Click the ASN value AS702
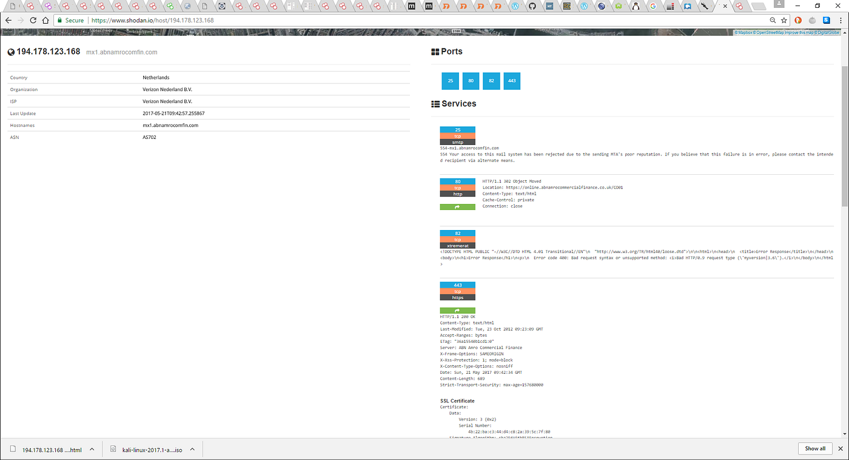Image resolution: width=849 pixels, height=460 pixels. (x=150, y=137)
